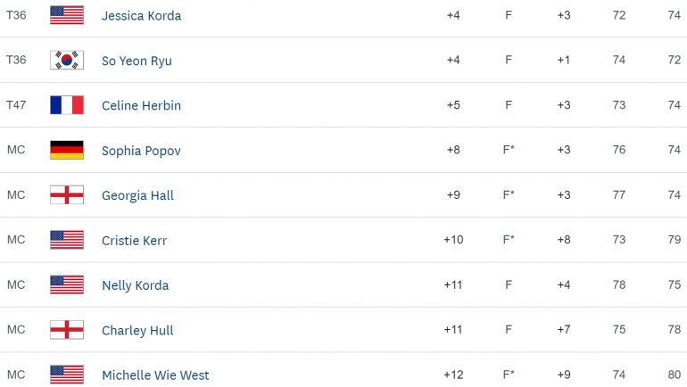Click Cristie Kerr's +10 total score
The width and height of the screenshot is (687, 387).
(x=453, y=240)
